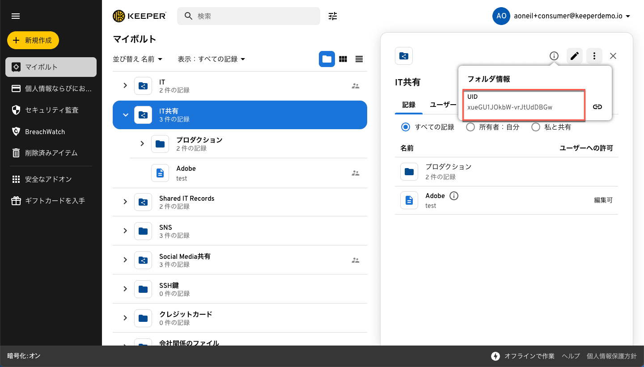
Task: Open the 並び替え 名前 sort dropdown
Action: click(137, 59)
